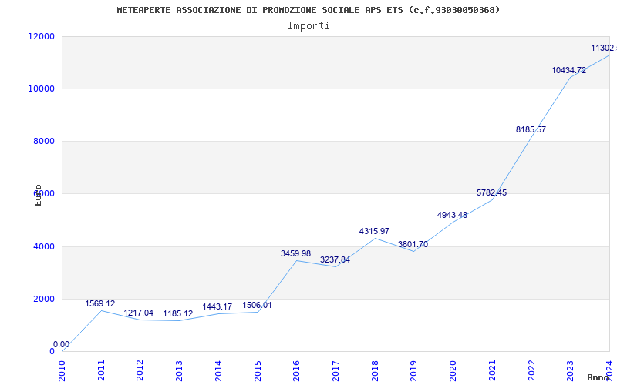
Task: Click the data label 4943.48
Action: click(452, 216)
